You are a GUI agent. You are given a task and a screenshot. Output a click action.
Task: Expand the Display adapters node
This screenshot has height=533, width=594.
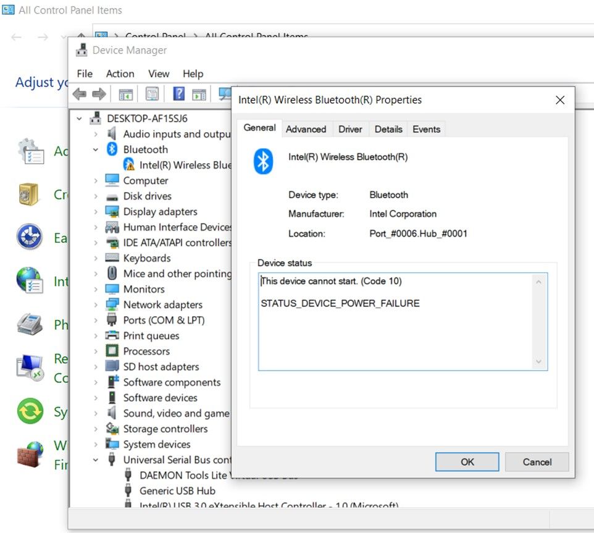coord(96,212)
